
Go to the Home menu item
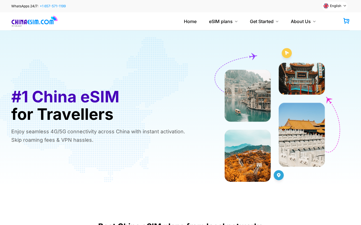[190, 21]
